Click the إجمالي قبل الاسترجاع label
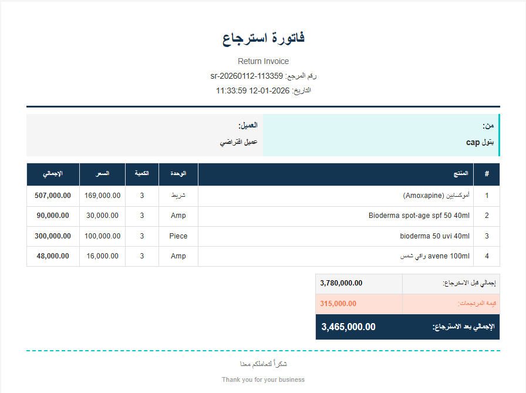Screen dimensions: 526x393 coord(469,283)
